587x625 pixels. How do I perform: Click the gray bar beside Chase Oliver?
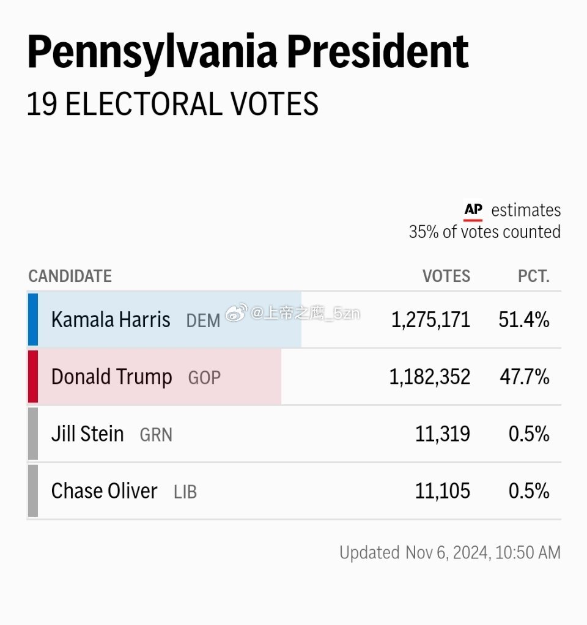click(33, 490)
